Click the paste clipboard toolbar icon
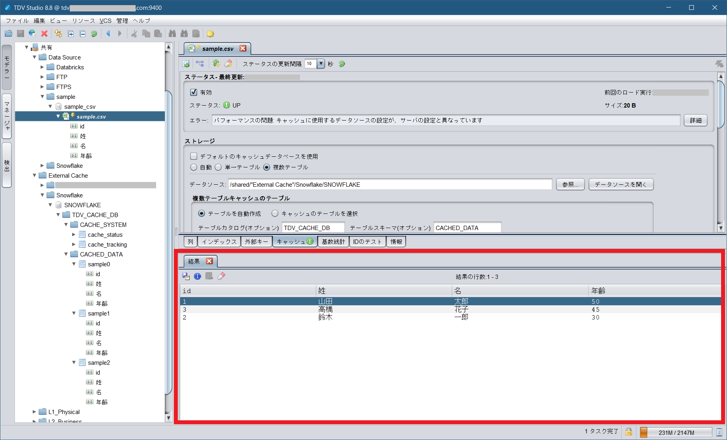 [158, 34]
